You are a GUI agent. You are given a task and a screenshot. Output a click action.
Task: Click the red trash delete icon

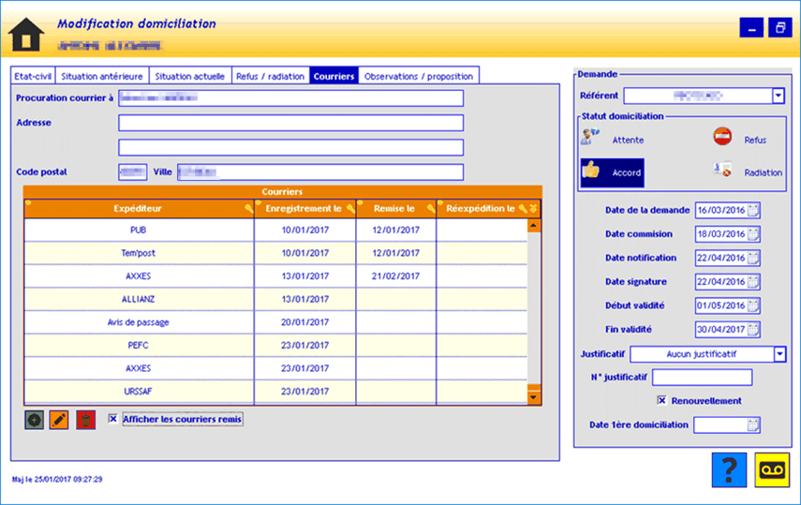coord(85,420)
